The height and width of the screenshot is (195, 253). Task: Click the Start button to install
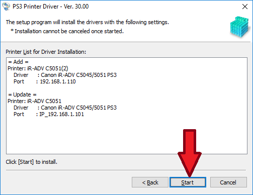[x=188, y=182]
